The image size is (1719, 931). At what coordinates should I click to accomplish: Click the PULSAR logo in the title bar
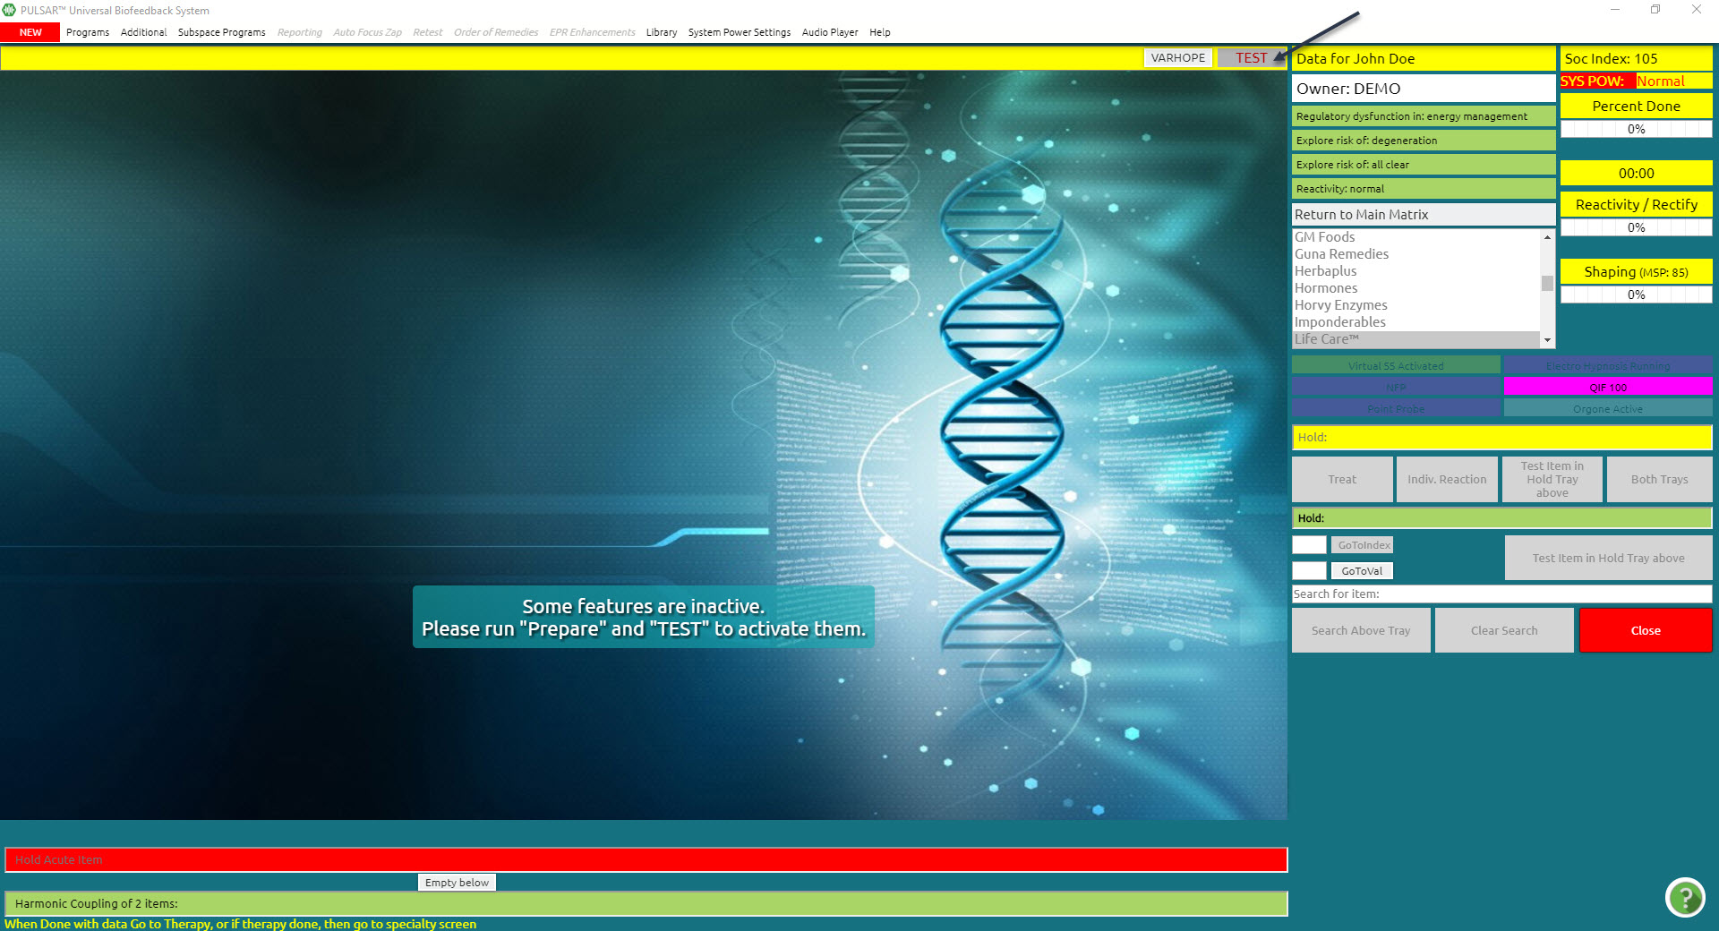9,10
